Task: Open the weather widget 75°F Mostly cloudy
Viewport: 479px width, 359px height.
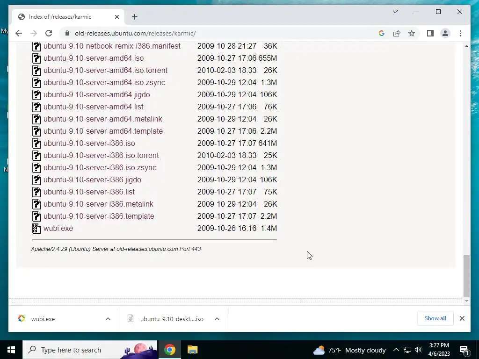Action: 349,350
